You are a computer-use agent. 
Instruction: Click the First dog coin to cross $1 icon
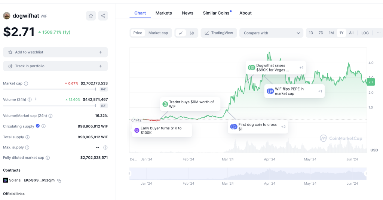pyautogui.click(x=234, y=127)
